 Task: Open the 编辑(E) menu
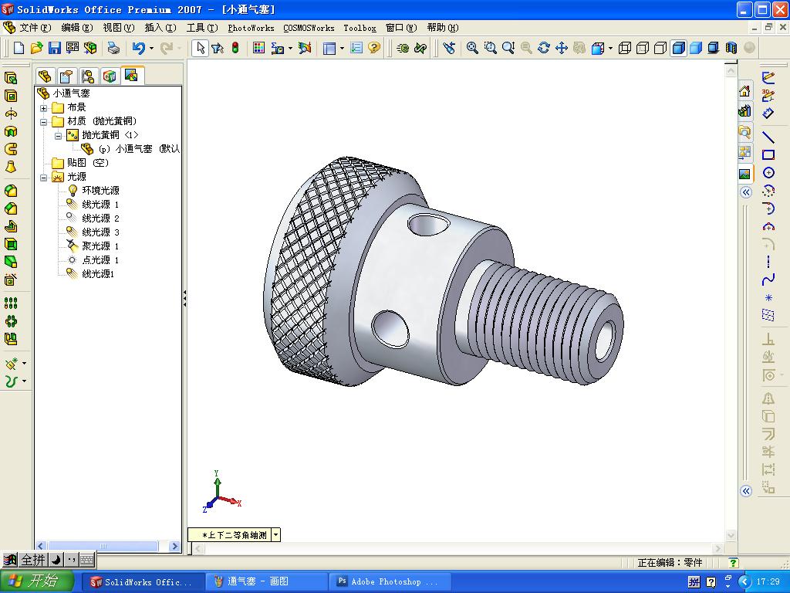tap(77, 28)
